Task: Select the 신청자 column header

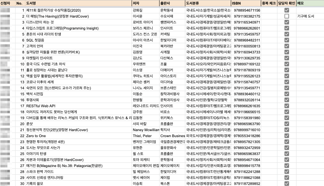Action: click(7, 3)
